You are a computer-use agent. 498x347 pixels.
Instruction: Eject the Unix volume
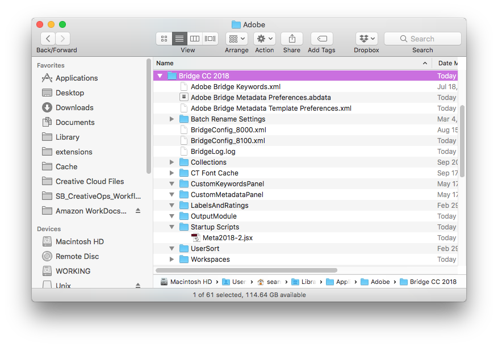(x=138, y=285)
